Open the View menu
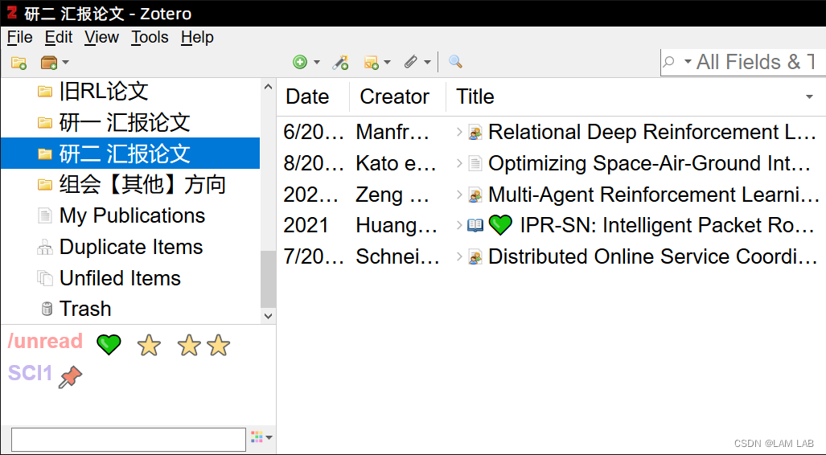Image resolution: width=826 pixels, height=455 pixels. pyautogui.click(x=101, y=38)
